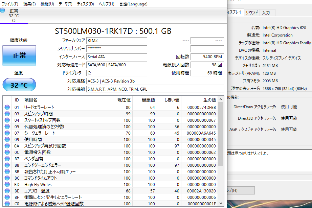Open the ヘルプ(H) menu
The image size is (312, 208).
point(107,4)
